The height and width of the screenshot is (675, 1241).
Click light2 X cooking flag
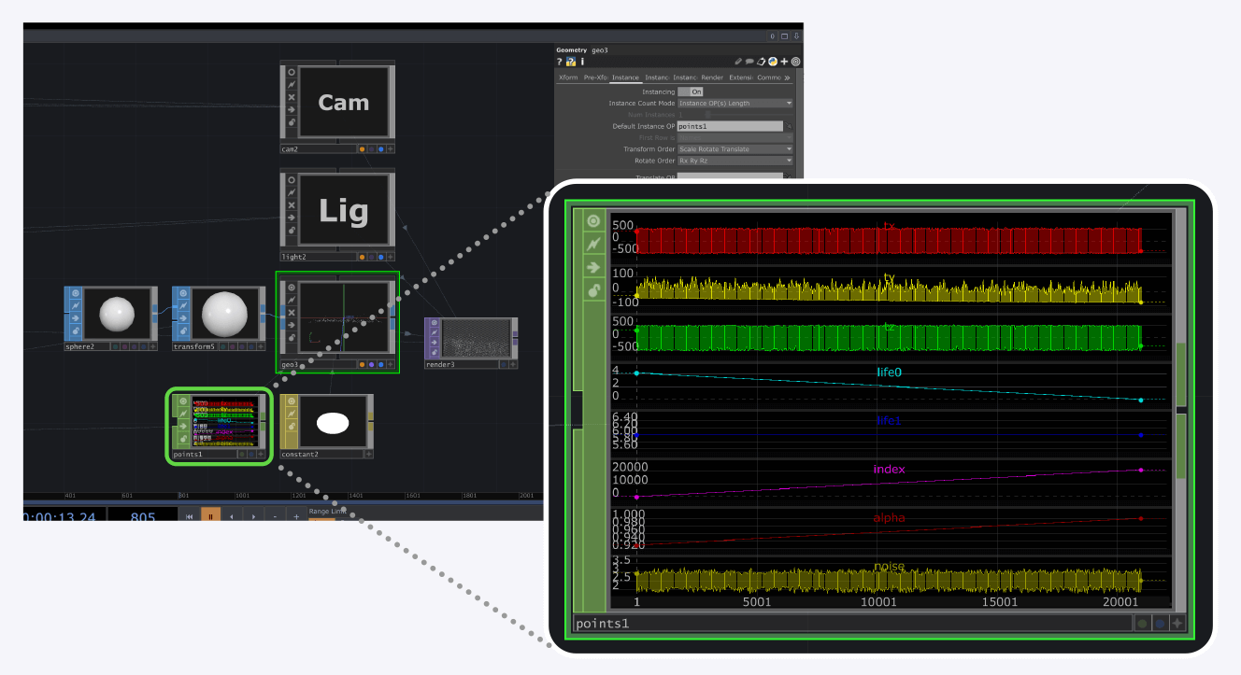tap(292, 204)
